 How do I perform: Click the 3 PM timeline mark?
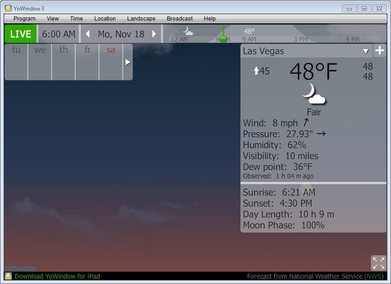[301, 40]
